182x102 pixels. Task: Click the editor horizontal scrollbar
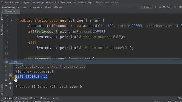pos(102,59)
